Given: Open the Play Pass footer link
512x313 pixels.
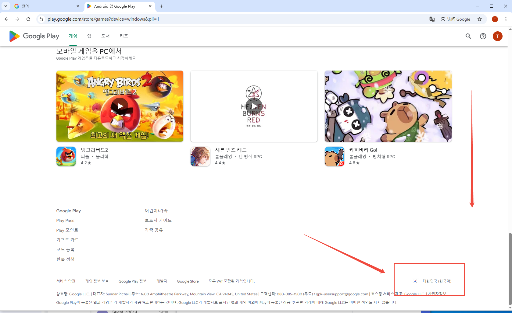Looking at the screenshot, I should pyautogui.click(x=65, y=221).
